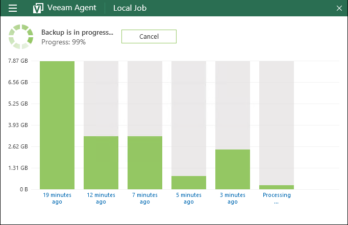
Task: Open the '7 minutes ago' session link
Action: tap(145, 198)
